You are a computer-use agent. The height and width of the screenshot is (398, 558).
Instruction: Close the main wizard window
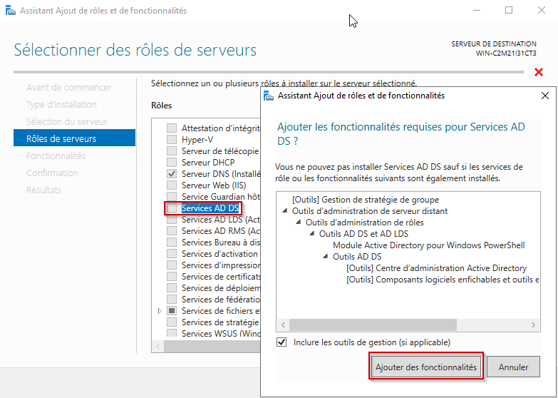tap(542, 10)
